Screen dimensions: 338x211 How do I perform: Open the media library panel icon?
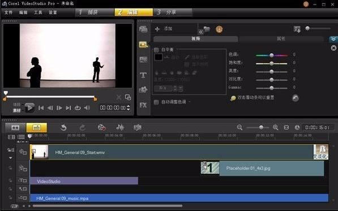(143, 29)
